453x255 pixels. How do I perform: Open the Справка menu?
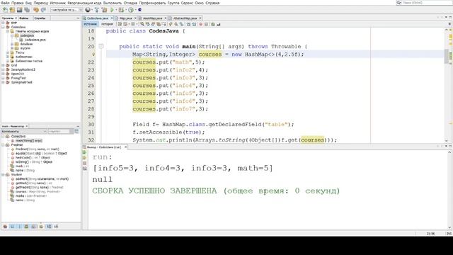click(x=212, y=3)
